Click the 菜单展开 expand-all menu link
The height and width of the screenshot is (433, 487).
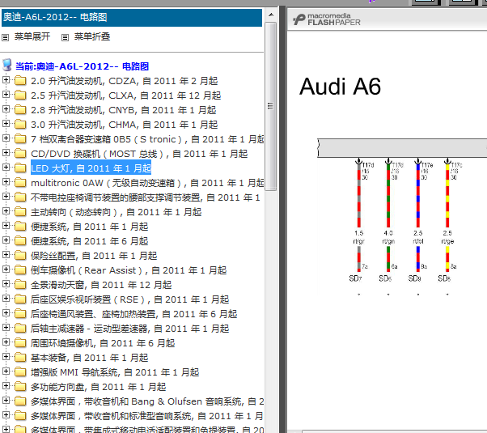pyautogui.click(x=32, y=36)
